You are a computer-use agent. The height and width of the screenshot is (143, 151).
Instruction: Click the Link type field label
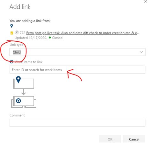pyautogui.click(x=17, y=45)
